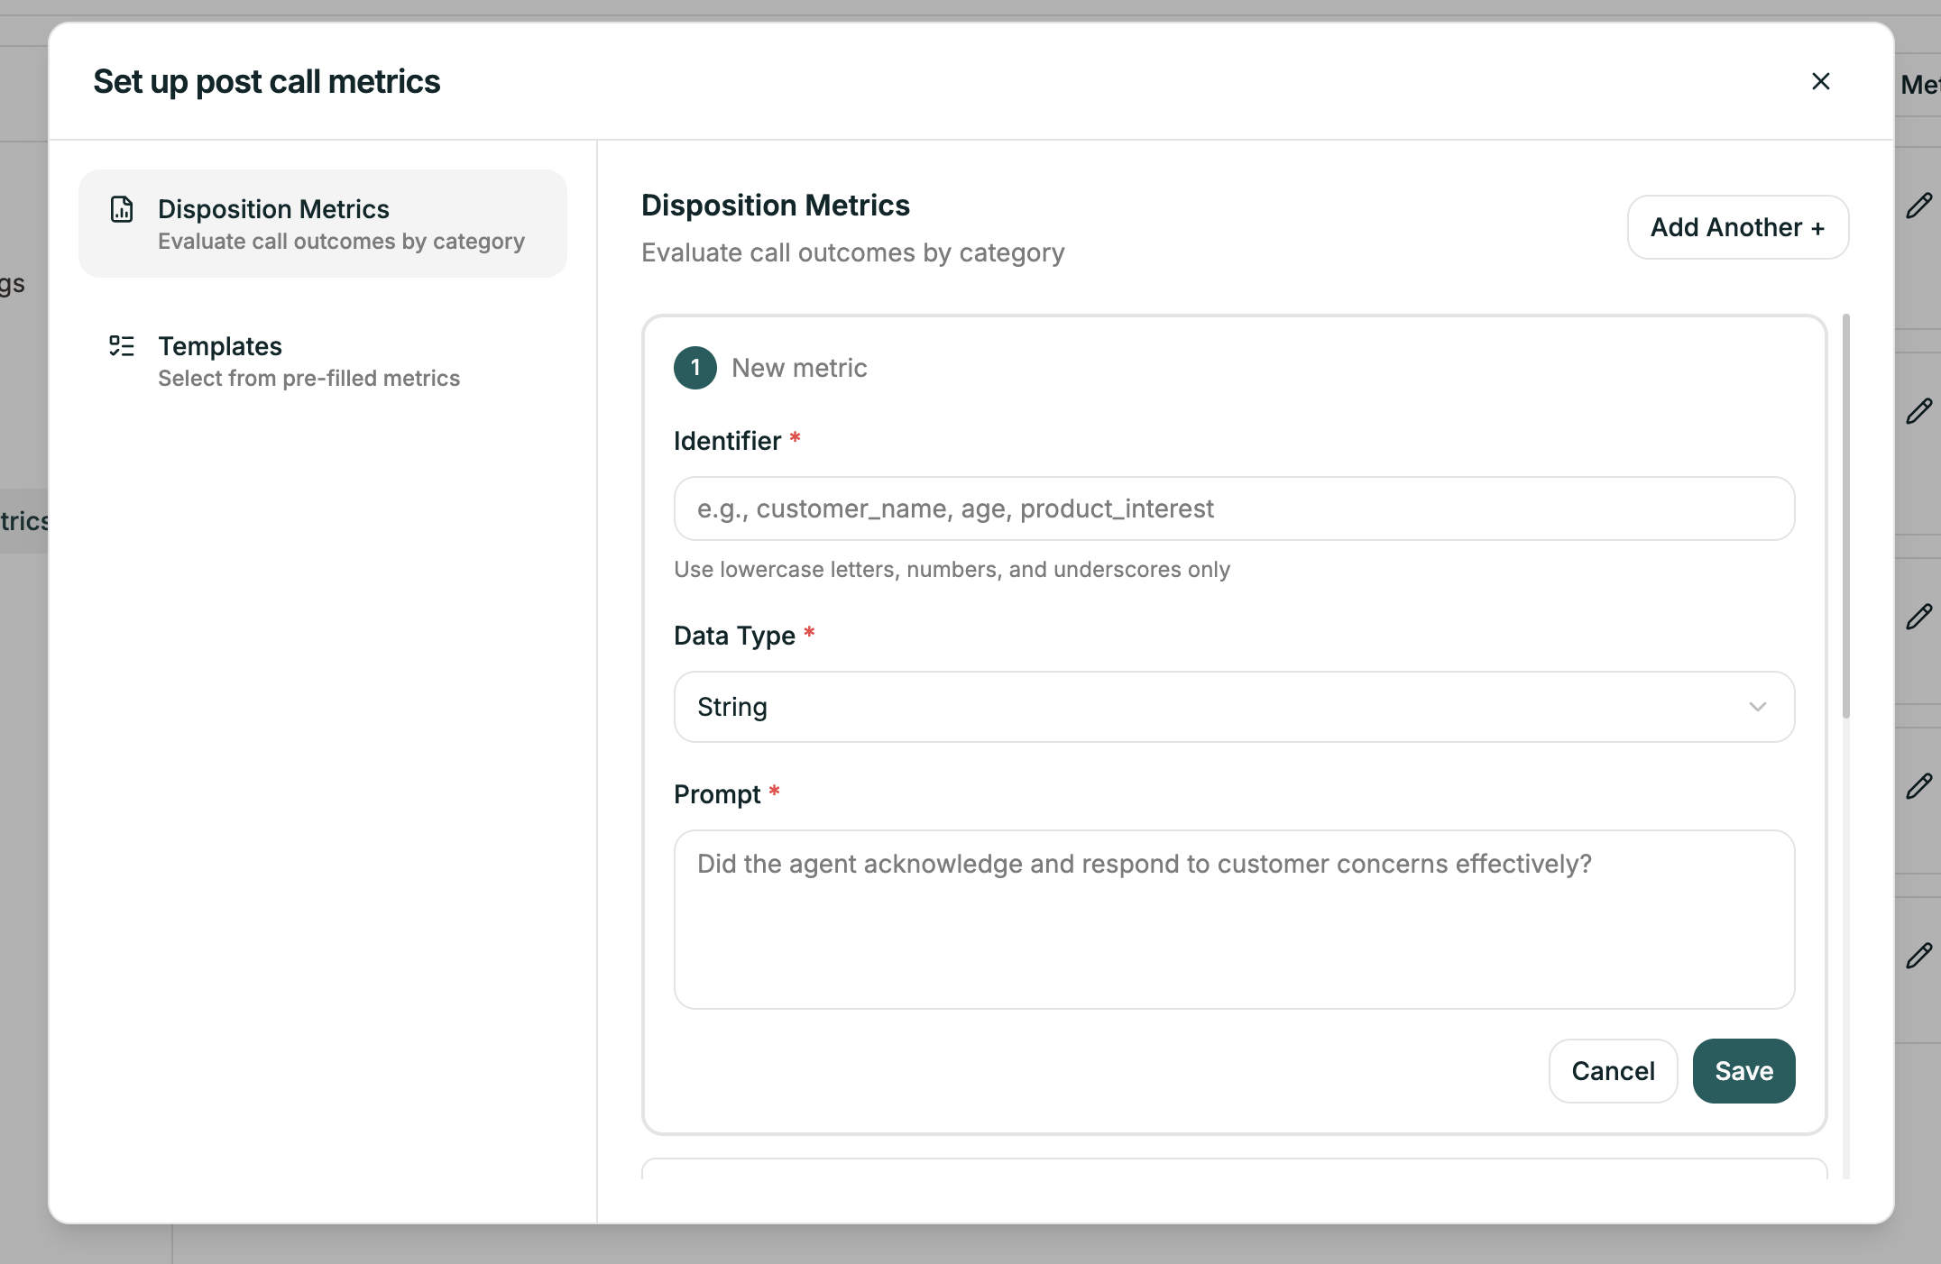Click the Templates list icon in sidebar
This screenshot has width=1941, height=1264.
point(122,347)
